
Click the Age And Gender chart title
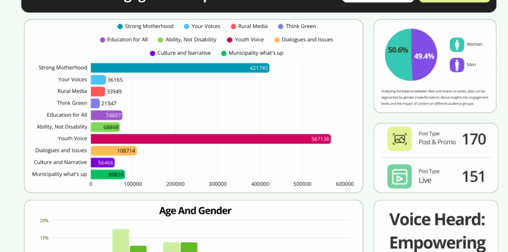195,211
